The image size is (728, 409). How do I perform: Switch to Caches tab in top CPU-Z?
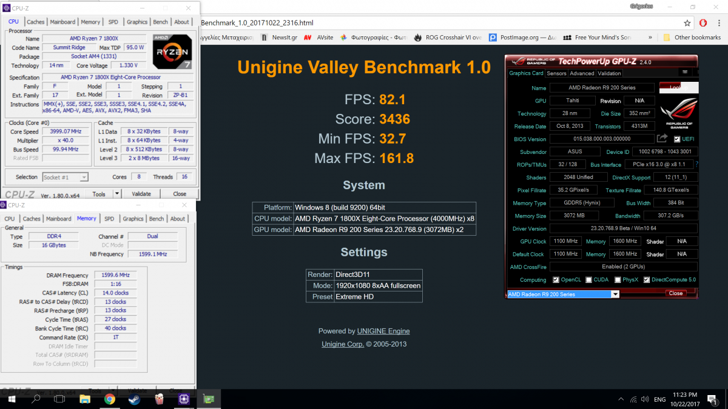tap(36, 22)
